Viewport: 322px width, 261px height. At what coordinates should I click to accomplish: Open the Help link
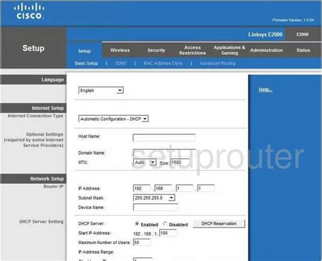click(266, 89)
